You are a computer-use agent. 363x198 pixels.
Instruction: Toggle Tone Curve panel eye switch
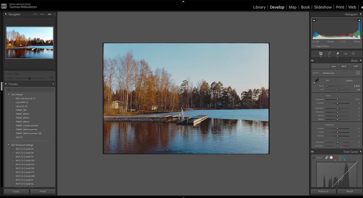[313, 152]
